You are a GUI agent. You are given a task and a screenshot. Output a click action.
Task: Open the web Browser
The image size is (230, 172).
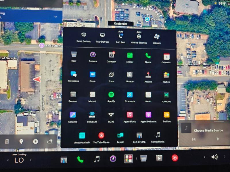click(x=73, y=97)
